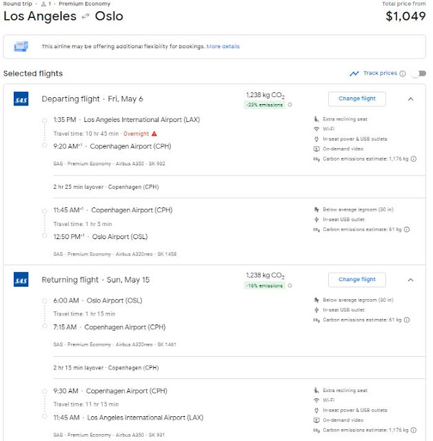The image size is (433, 441).
Task: Click the Track prices trend-line icon
Action: pyautogui.click(x=354, y=74)
